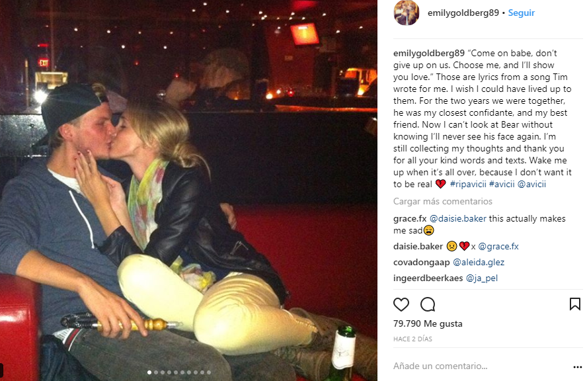The height and width of the screenshot is (381, 587).
Task: Open the #avicii hashtag
Action: (x=502, y=184)
